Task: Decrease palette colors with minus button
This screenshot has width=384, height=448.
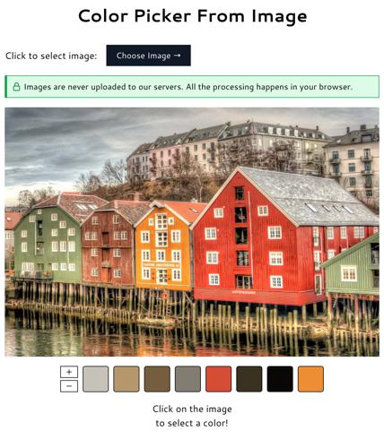Action: tap(69, 386)
